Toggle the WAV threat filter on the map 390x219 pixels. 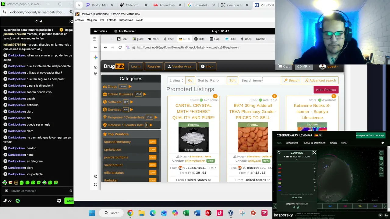[x=330, y=206]
